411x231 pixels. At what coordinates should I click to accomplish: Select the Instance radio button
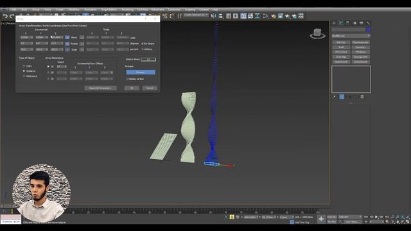click(x=24, y=71)
